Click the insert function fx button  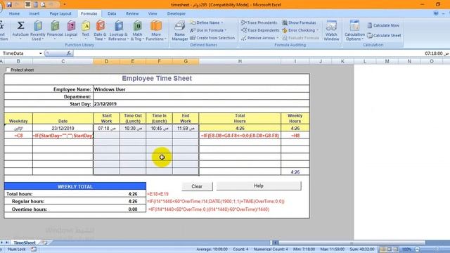coord(69,53)
